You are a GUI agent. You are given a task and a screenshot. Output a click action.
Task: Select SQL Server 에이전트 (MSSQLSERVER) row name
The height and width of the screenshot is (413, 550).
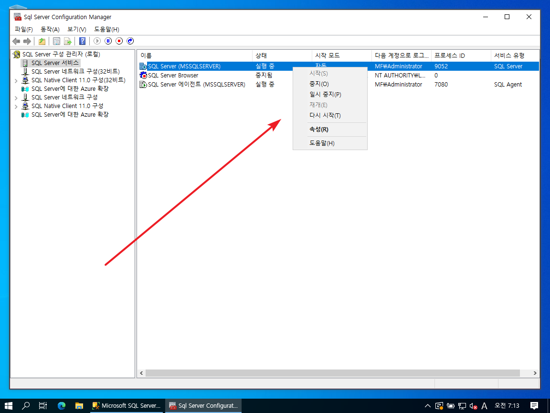coord(196,84)
